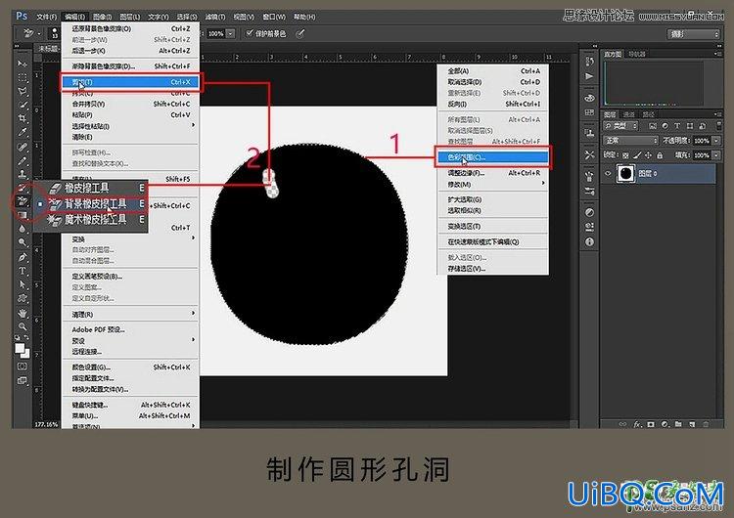Click the brush size preset picker showing 13

point(54,33)
